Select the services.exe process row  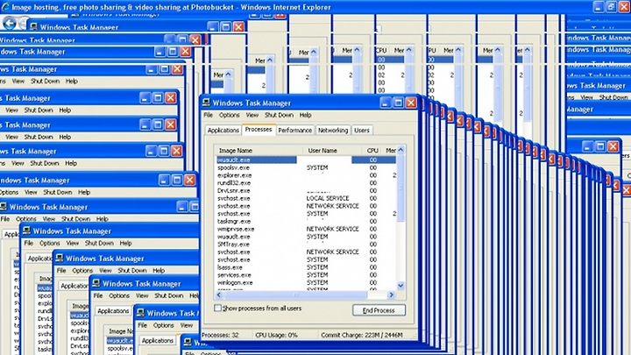306,275
